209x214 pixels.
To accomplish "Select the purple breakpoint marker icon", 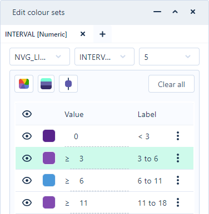I will 68,84.
